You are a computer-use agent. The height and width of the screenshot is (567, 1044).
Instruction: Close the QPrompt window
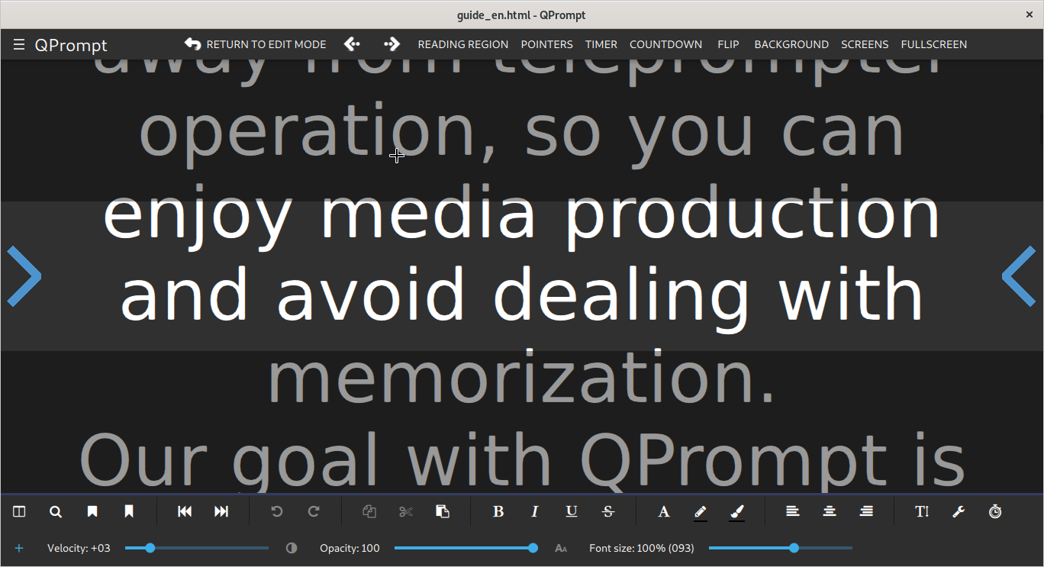1029,14
